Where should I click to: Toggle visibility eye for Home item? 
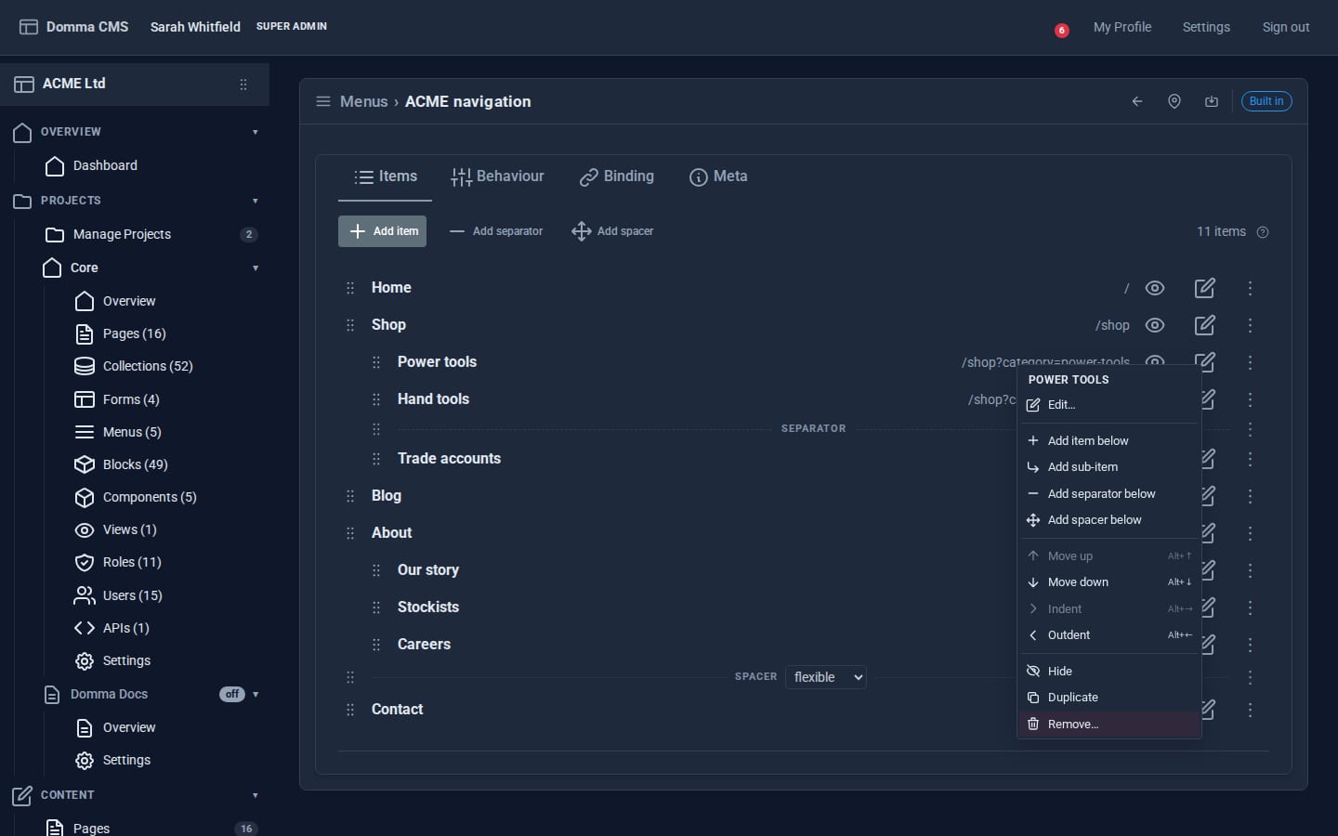tap(1154, 288)
